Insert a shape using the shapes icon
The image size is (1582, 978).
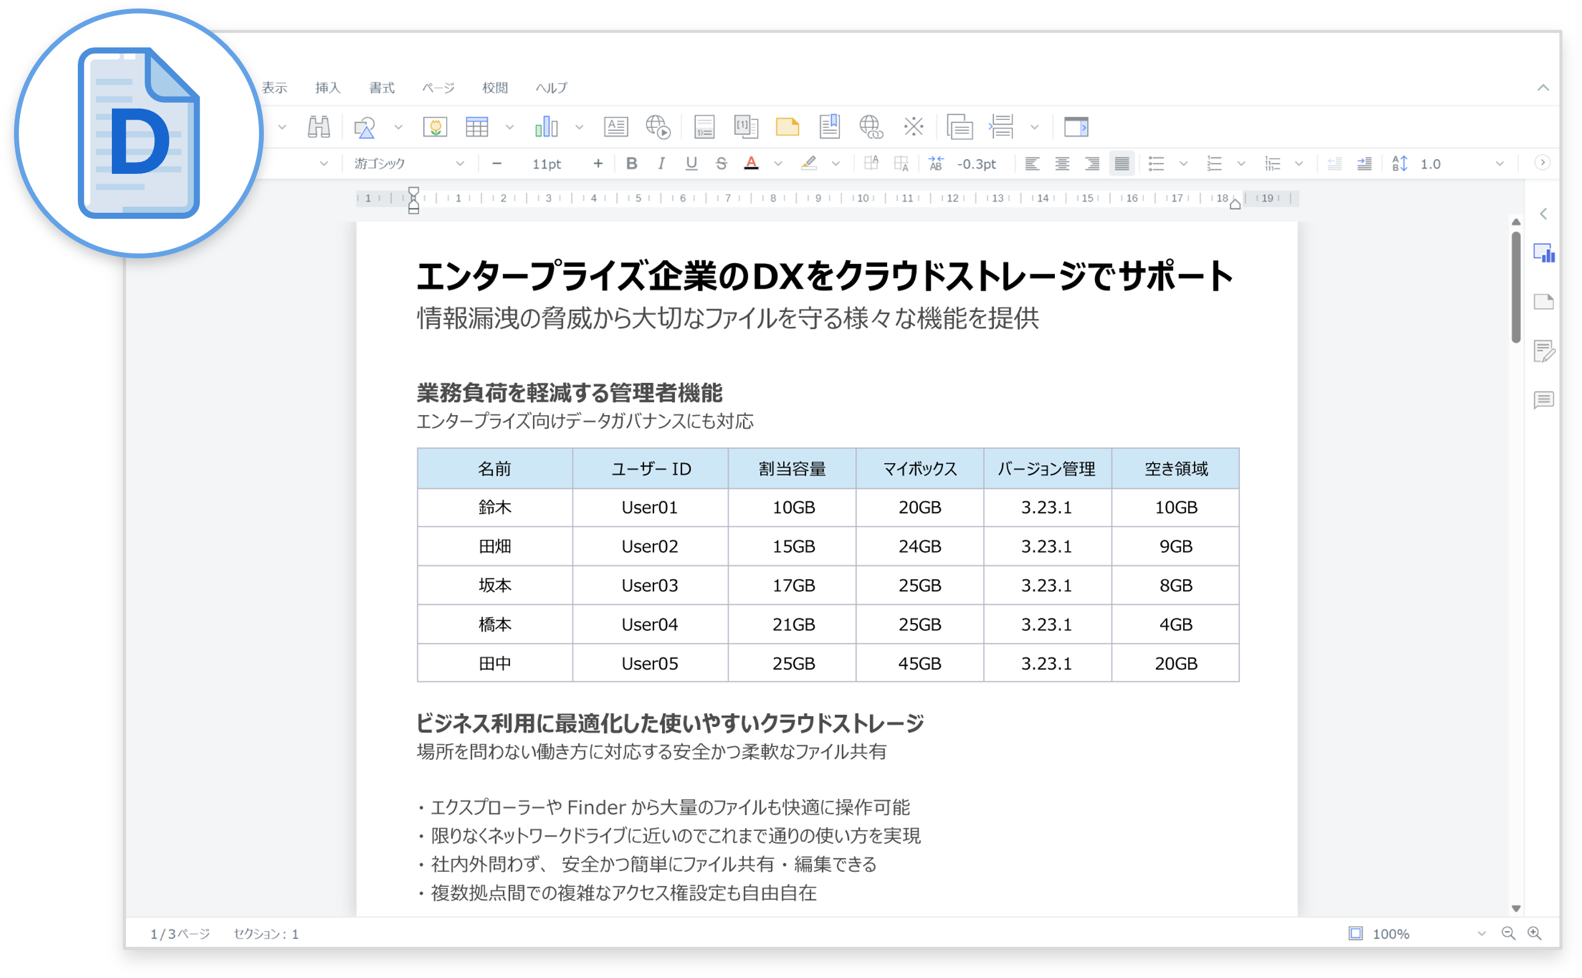click(365, 127)
